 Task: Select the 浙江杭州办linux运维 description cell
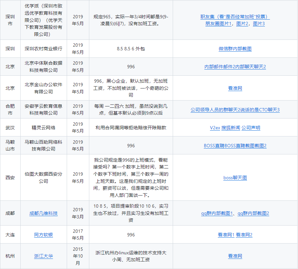[131, 256]
